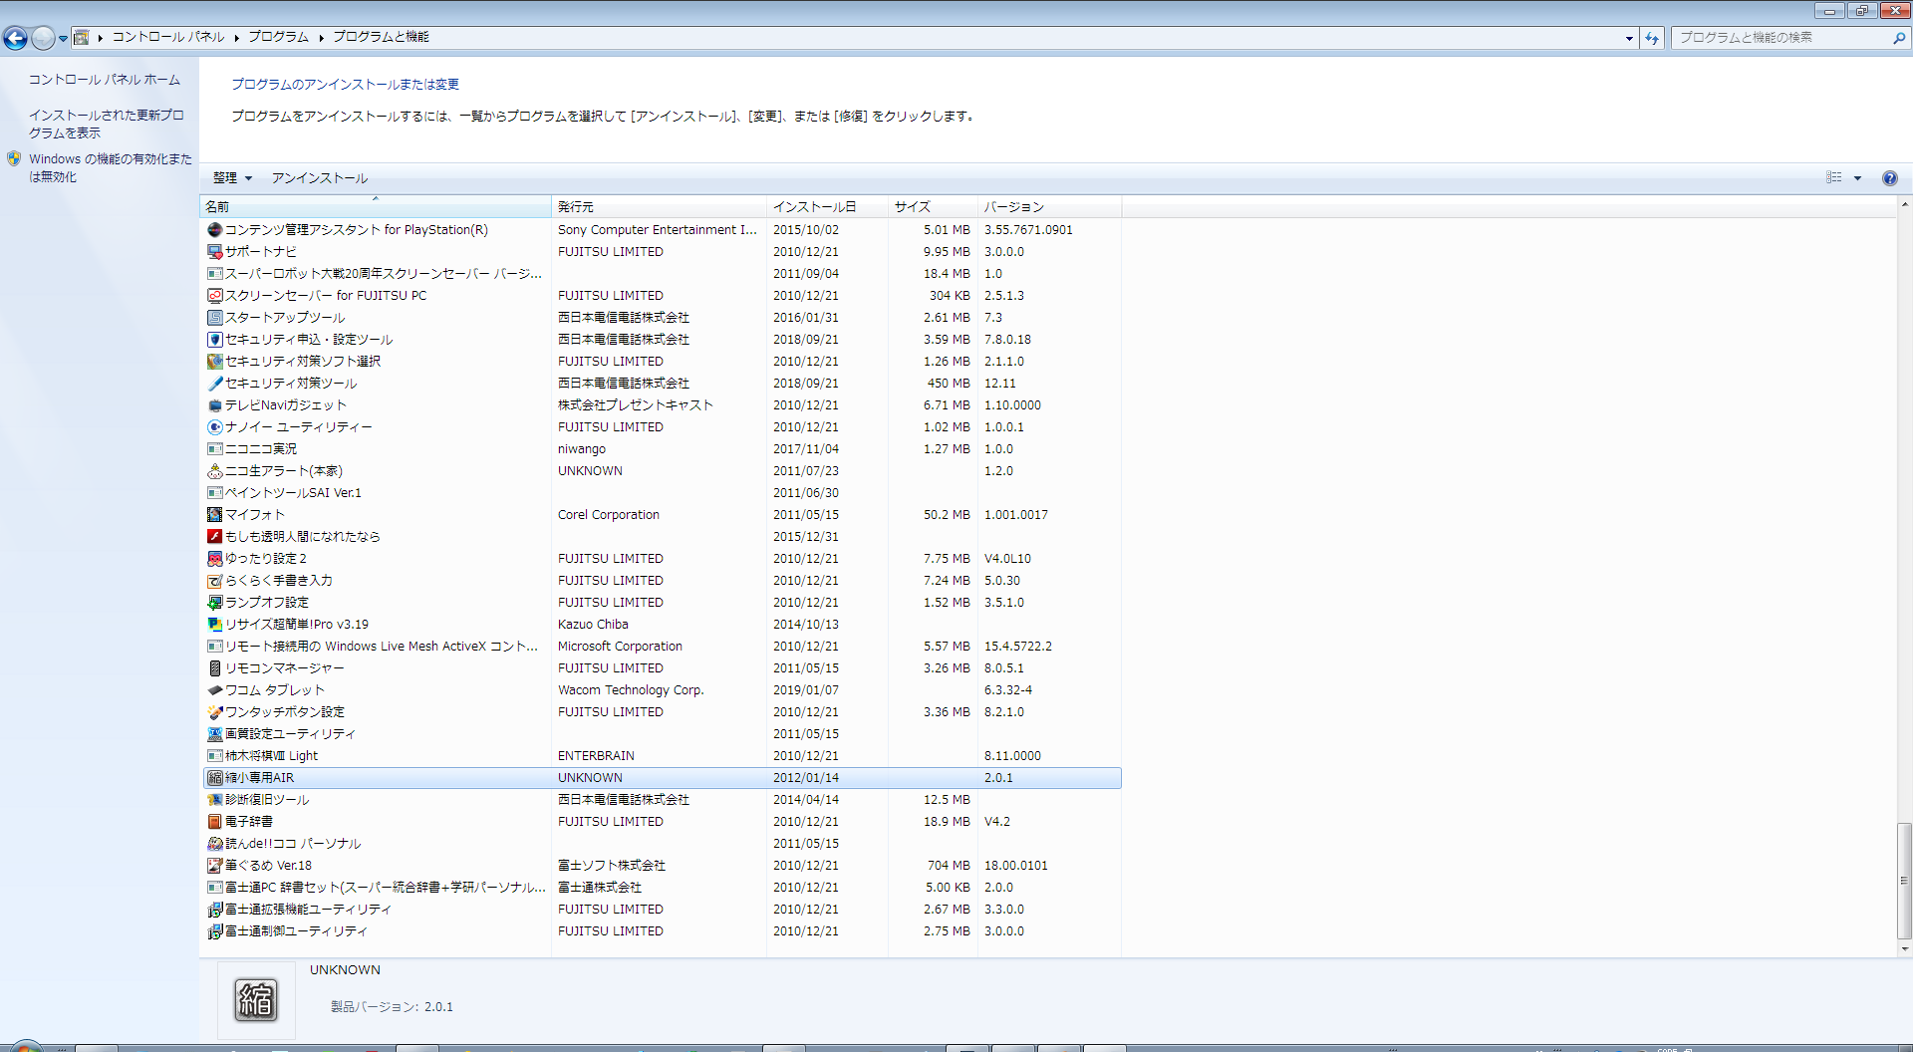This screenshot has width=1913, height=1052.
Task: Click the scrollbar up arrow of the program list
Action: (x=1904, y=204)
